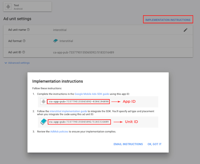Click the 'Advanced settings' label
200x164 pixels.
point(19,63)
